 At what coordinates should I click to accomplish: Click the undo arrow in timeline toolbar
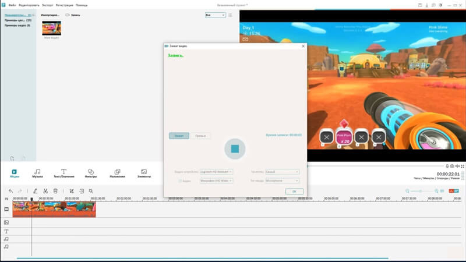click(x=10, y=191)
